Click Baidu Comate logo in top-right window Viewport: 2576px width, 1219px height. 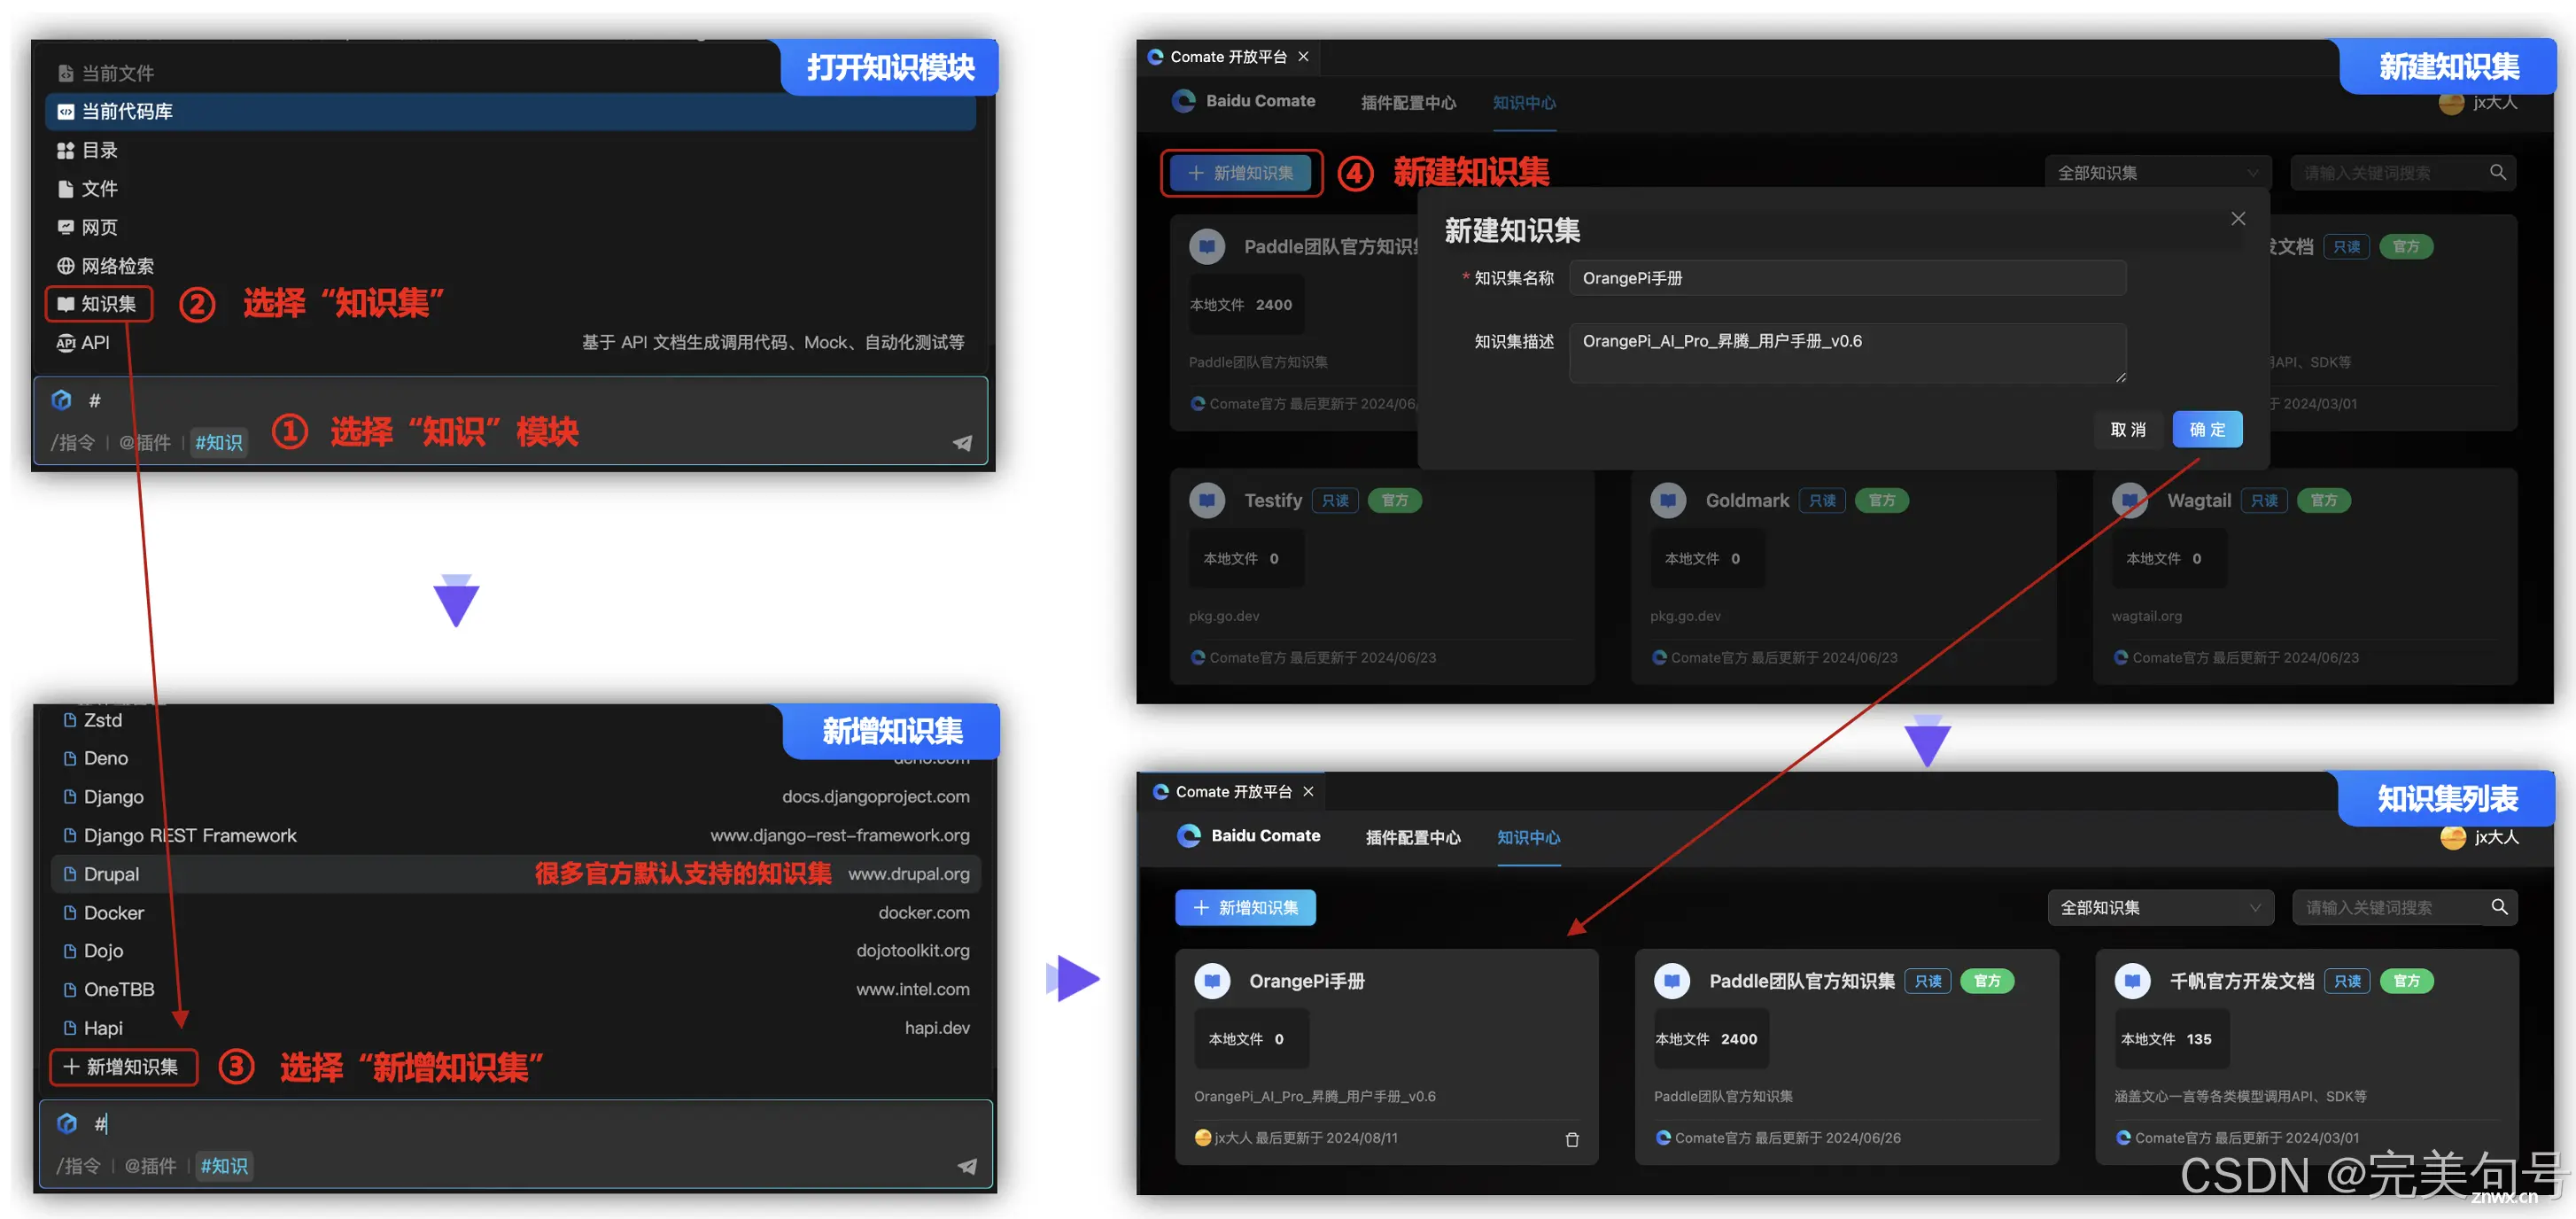1243,101
